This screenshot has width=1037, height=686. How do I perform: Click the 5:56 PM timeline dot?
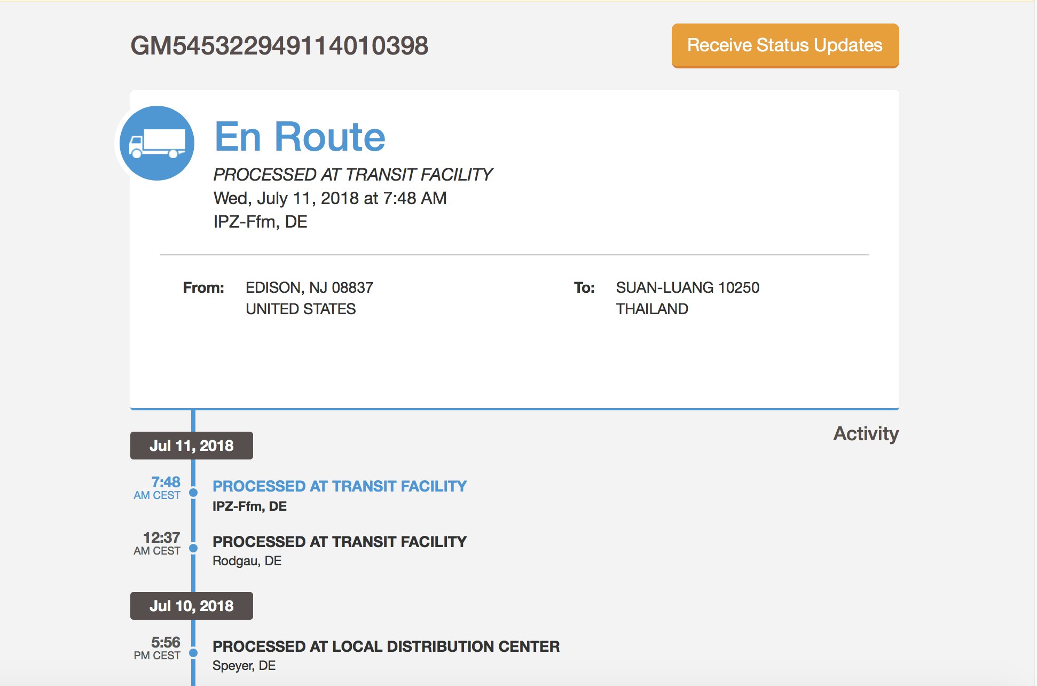193,652
